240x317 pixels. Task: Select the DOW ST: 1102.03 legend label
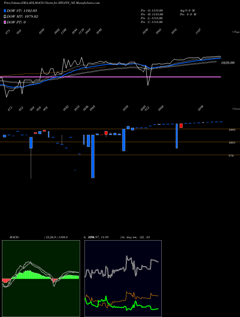(22, 11)
